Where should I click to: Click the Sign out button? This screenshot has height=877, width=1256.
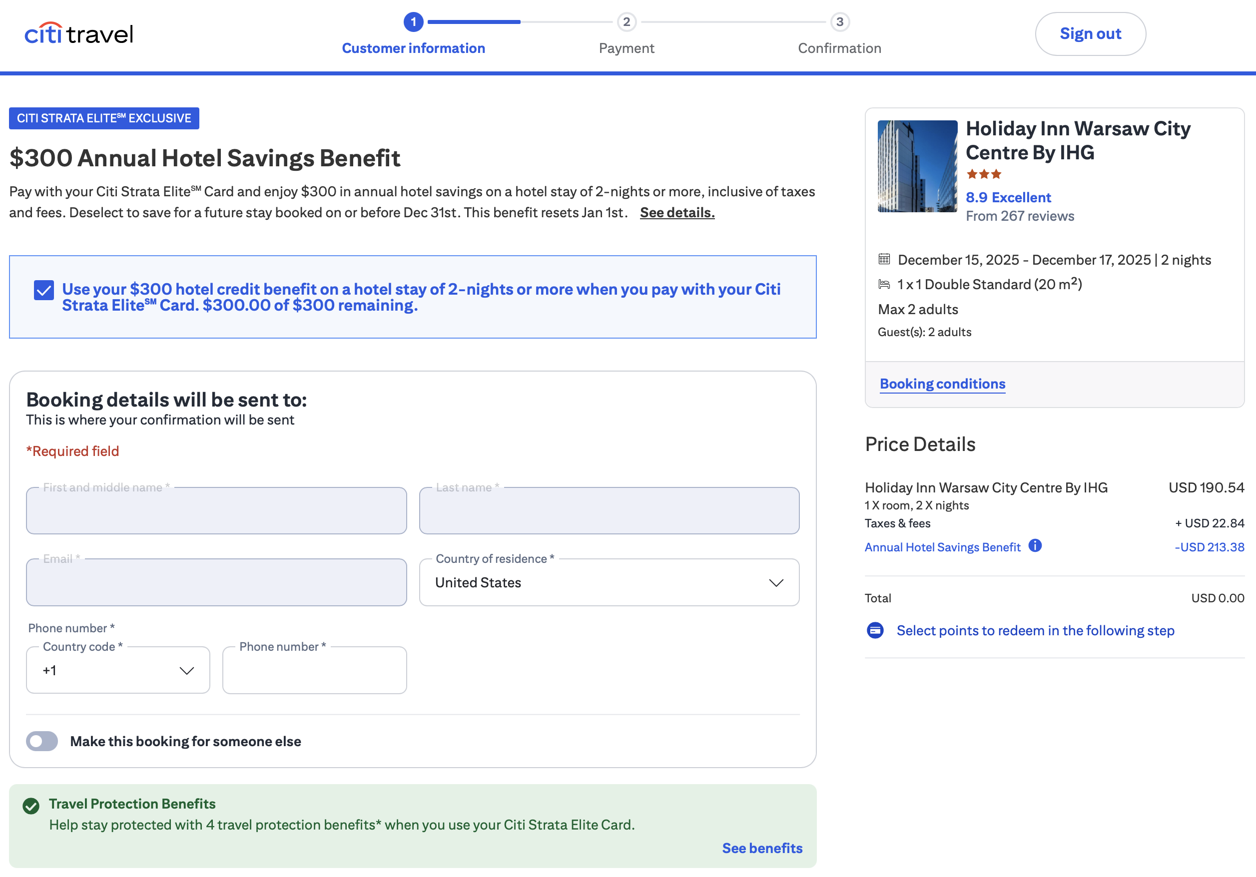(1090, 34)
